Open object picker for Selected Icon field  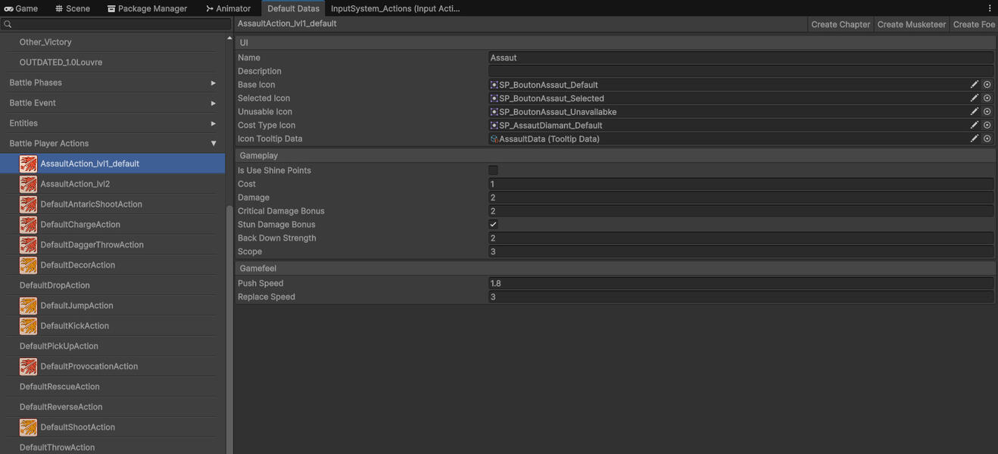[987, 98]
